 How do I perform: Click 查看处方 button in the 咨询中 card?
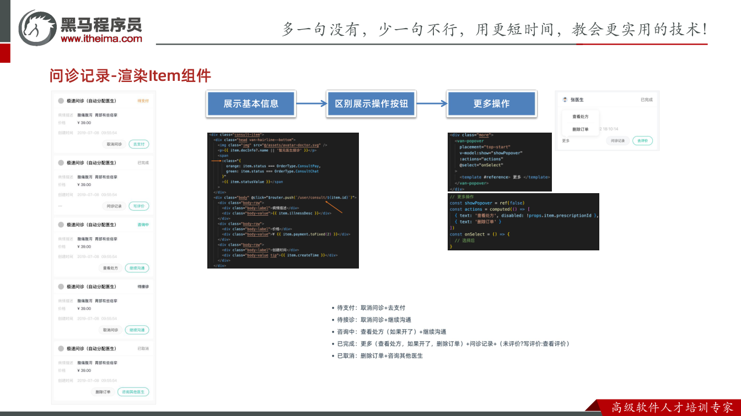(110, 268)
